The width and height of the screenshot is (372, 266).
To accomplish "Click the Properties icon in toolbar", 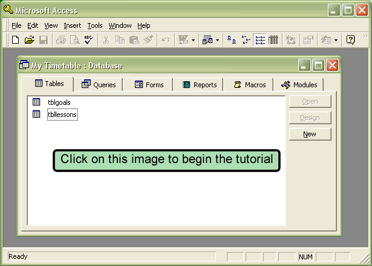I will [x=308, y=40].
